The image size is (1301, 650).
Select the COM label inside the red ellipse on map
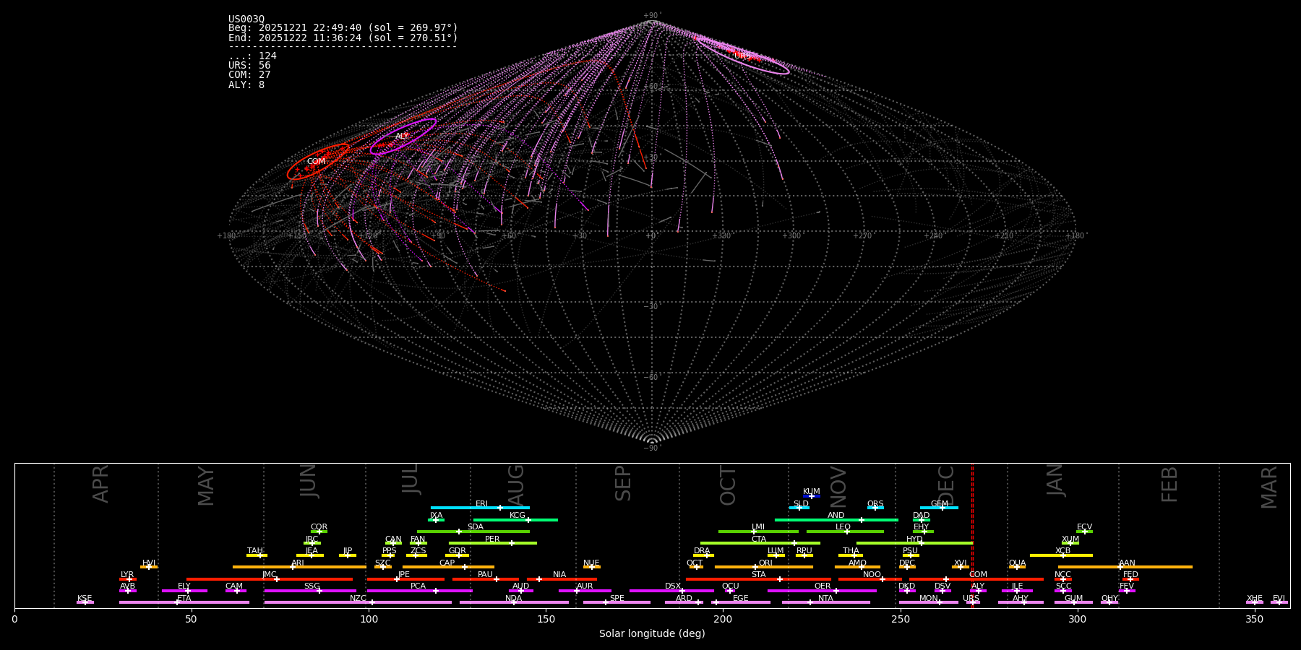coord(316,162)
